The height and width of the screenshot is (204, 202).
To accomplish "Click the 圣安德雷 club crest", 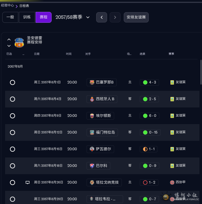I will point(19,43).
